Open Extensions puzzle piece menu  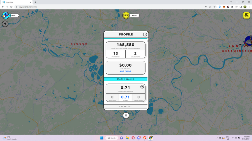232,7
